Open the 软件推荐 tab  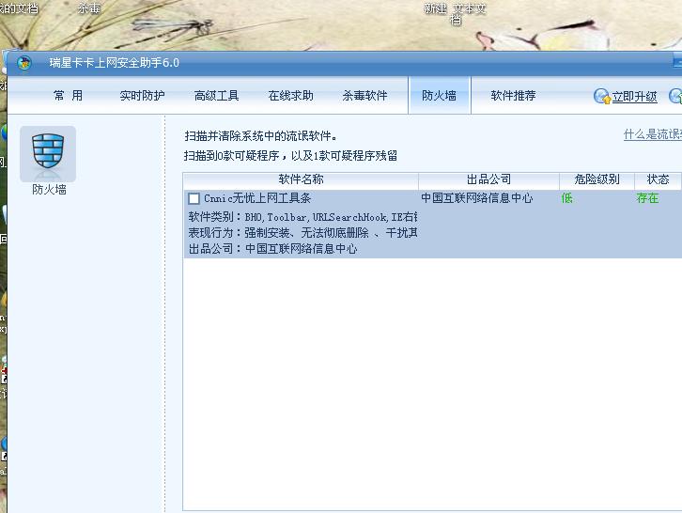(x=513, y=95)
